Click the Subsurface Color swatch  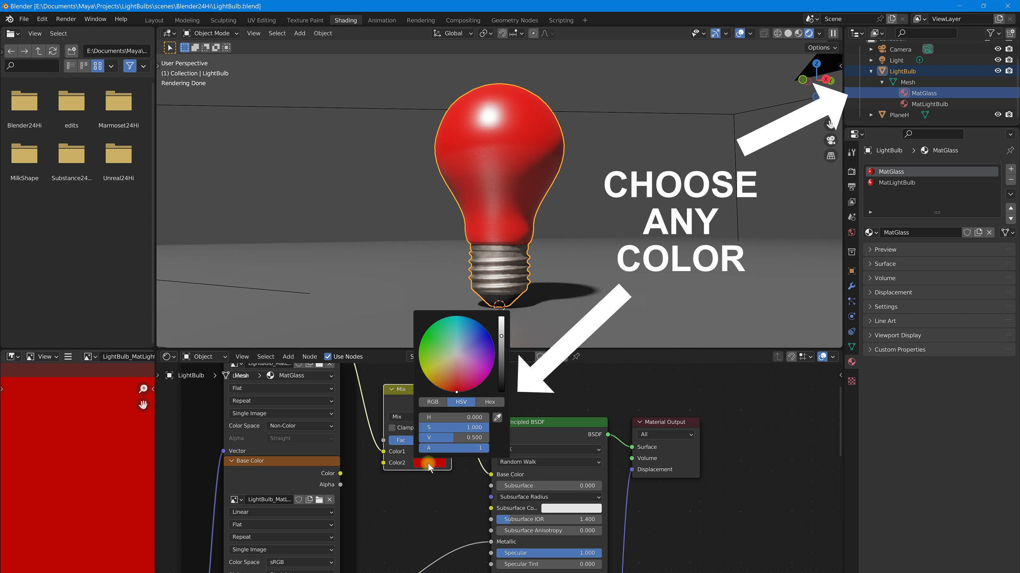(571, 508)
